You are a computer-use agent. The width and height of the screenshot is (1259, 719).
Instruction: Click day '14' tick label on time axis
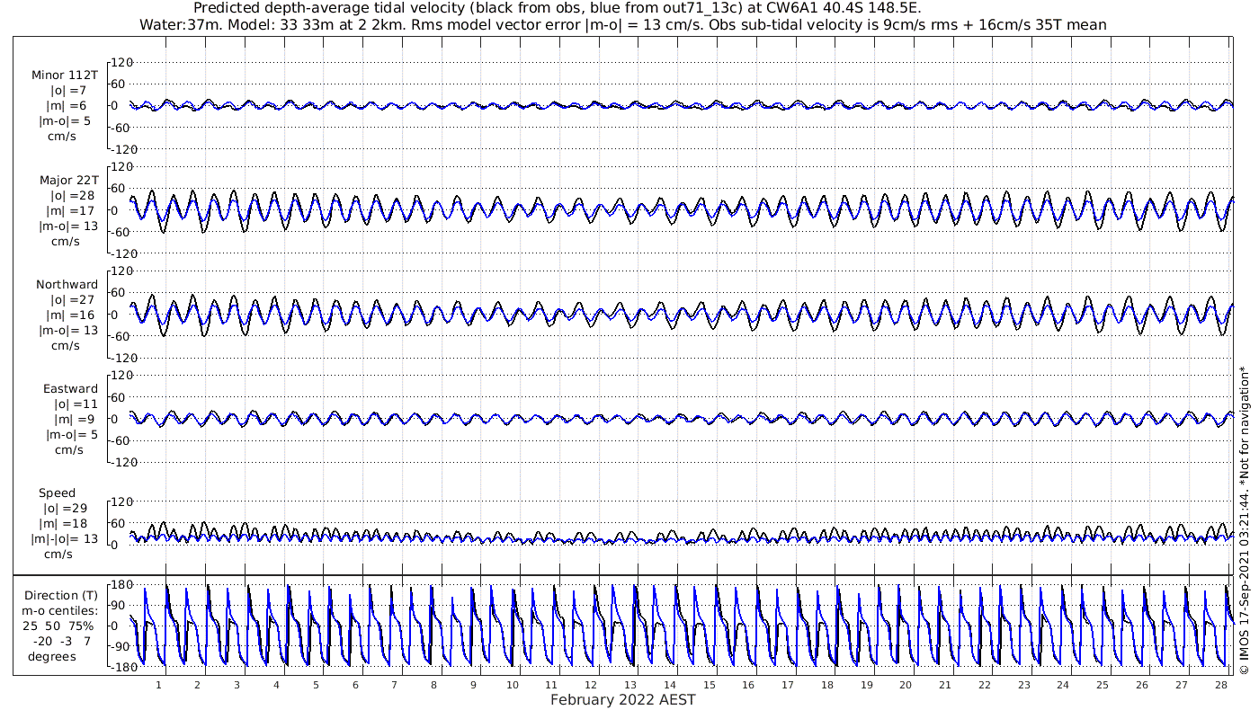[670, 684]
